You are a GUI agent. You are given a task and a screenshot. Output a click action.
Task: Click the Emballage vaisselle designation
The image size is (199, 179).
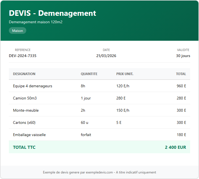click(29, 135)
